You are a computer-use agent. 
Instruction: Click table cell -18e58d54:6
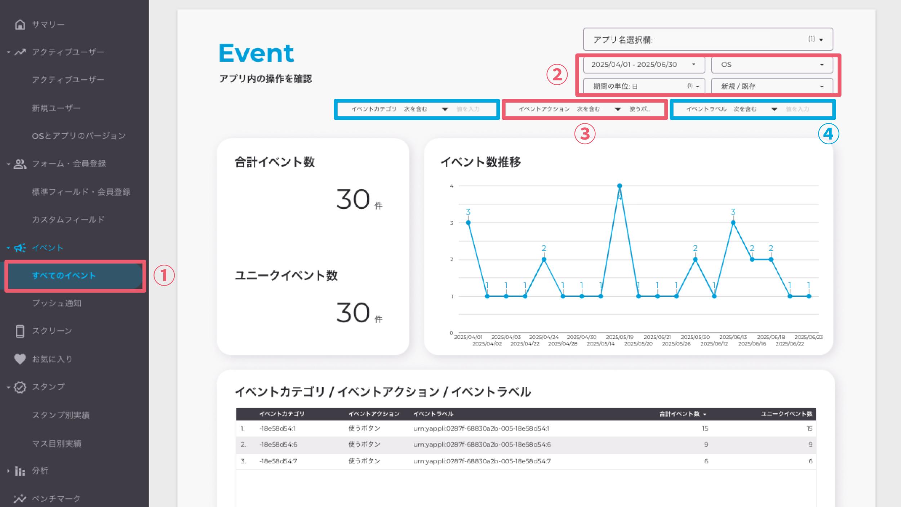[278, 445]
